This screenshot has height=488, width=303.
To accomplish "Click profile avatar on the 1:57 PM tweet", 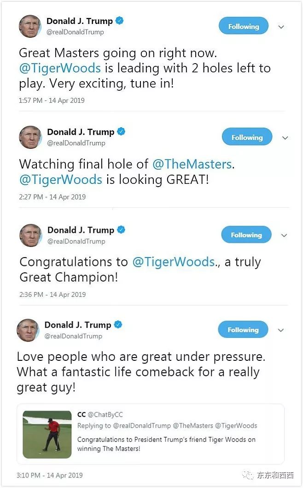I will click(x=30, y=26).
